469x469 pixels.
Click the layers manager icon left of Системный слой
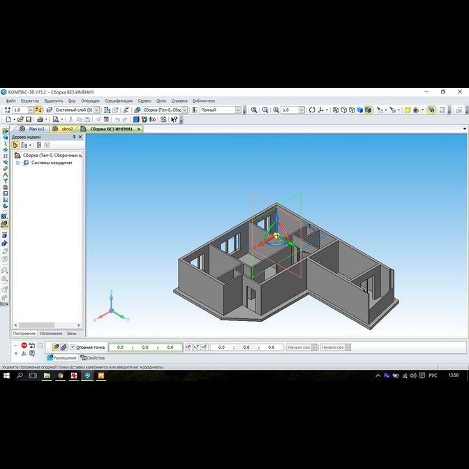[50, 110]
